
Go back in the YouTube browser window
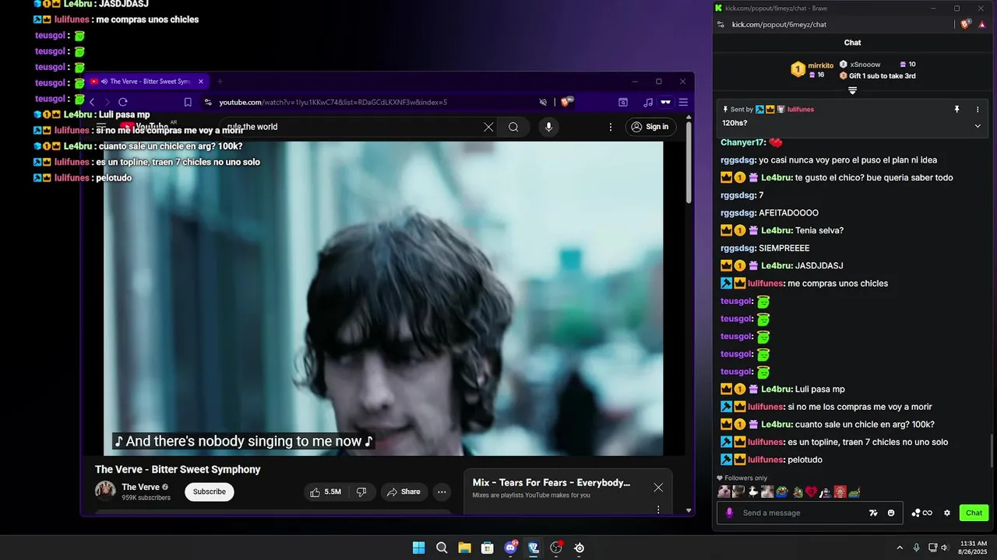click(x=92, y=102)
